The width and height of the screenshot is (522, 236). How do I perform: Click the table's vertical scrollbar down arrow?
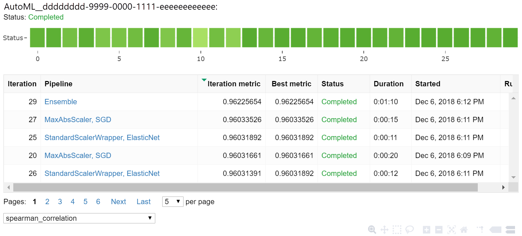pos(513,177)
